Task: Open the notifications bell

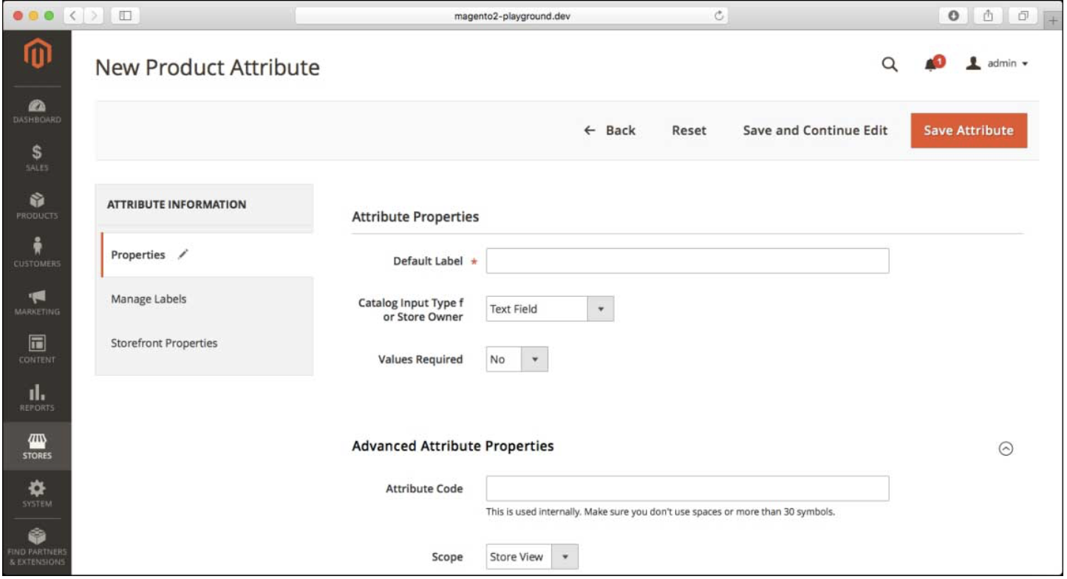Action: point(930,65)
